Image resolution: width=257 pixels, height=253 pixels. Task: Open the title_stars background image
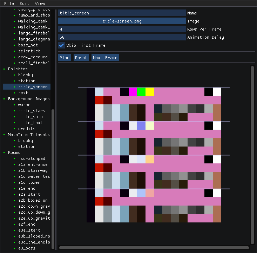[x=32, y=111]
